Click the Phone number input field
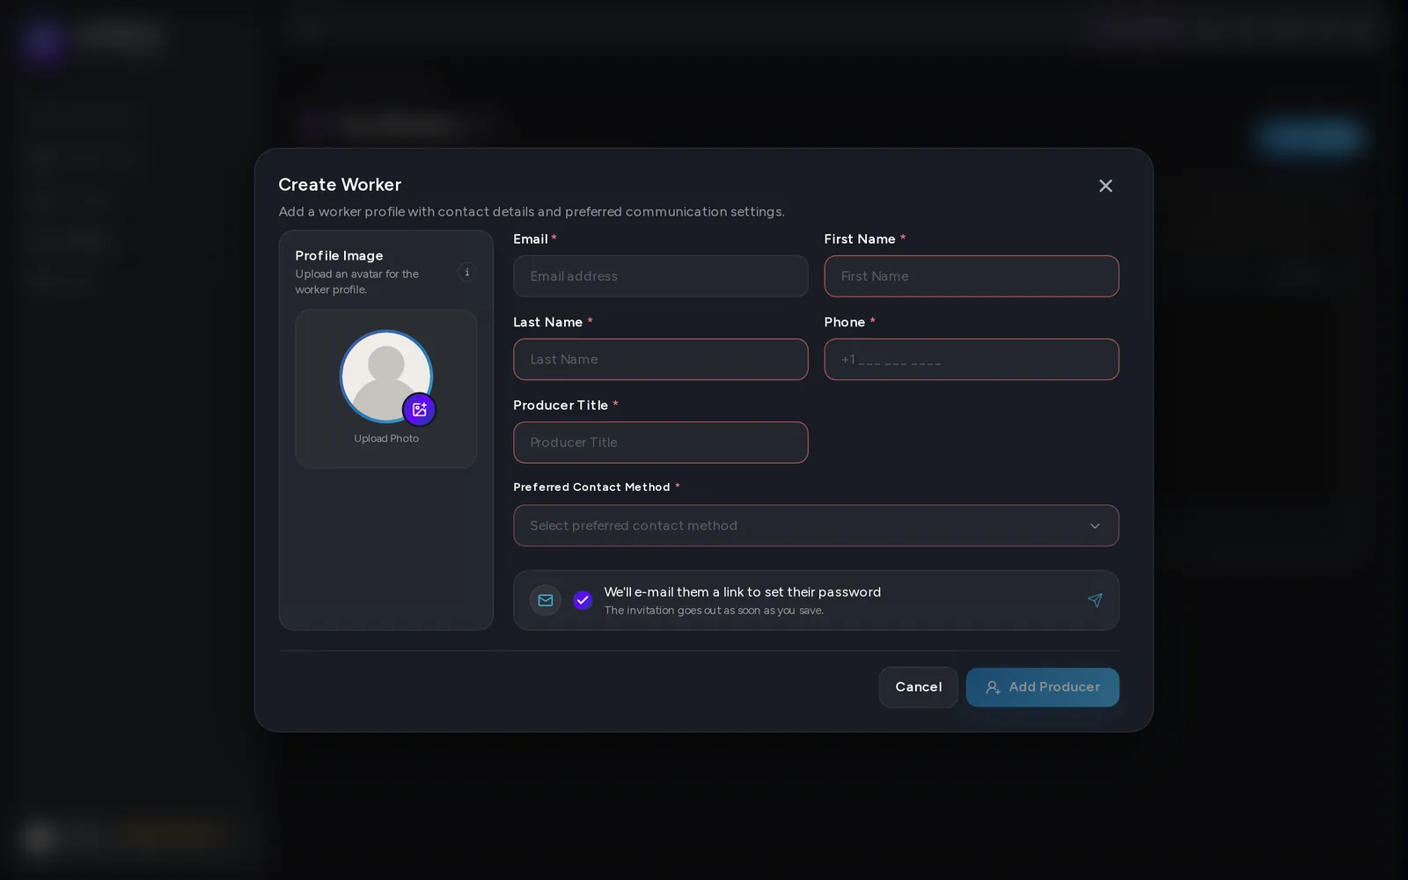1408x880 pixels. 972,359
